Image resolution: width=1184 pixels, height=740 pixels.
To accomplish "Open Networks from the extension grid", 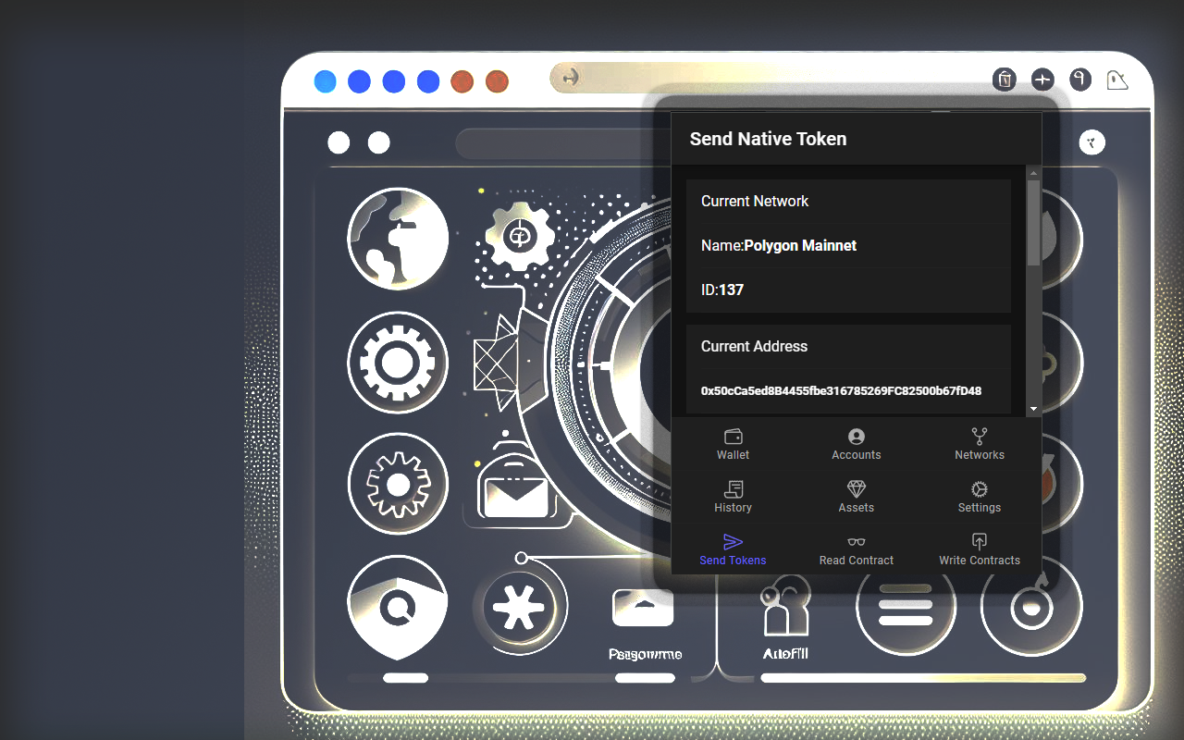I will [x=979, y=444].
